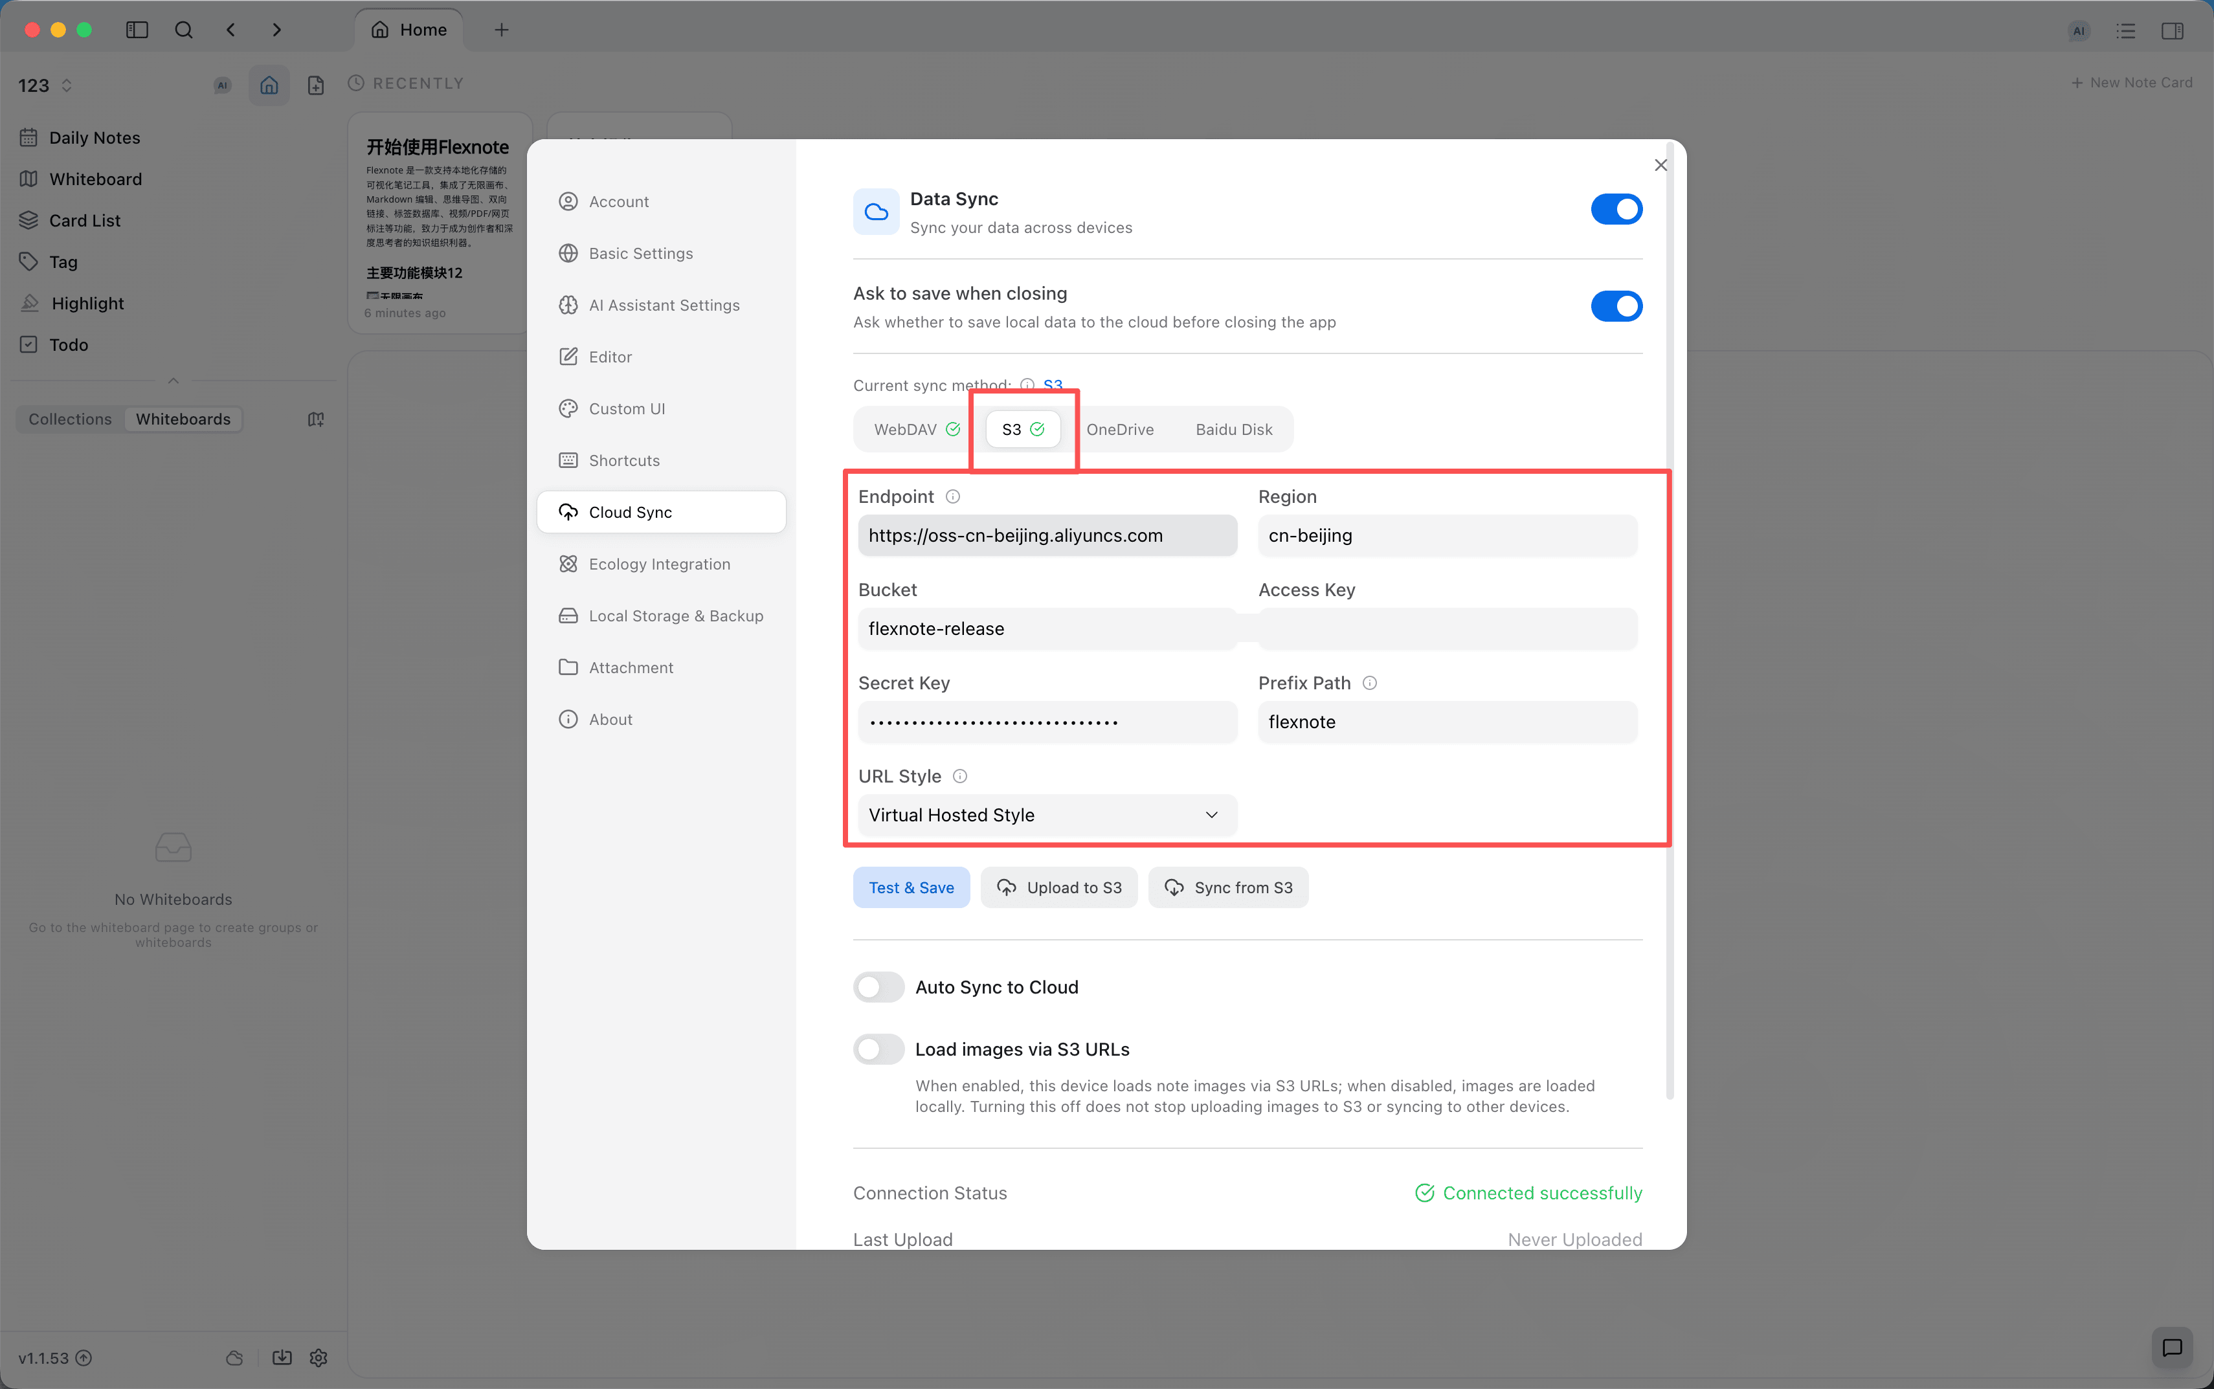Open the URL Style Virtual Hosted Style dropdown
Viewport: 2214px width, 1389px height.
[1047, 815]
